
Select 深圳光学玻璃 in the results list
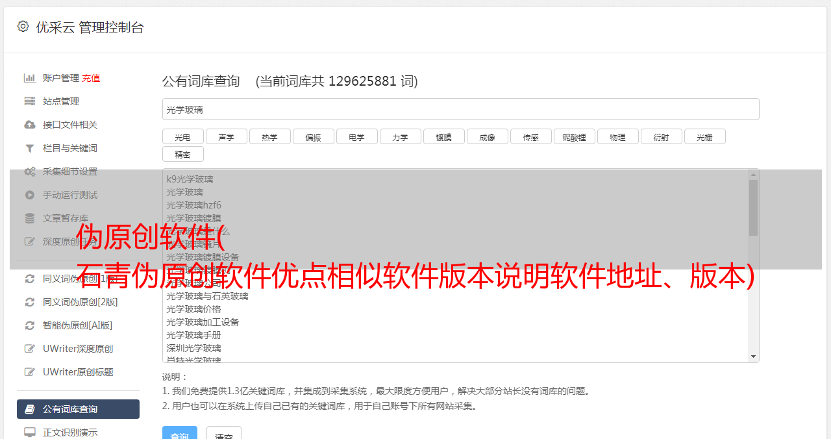pos(193,348)
